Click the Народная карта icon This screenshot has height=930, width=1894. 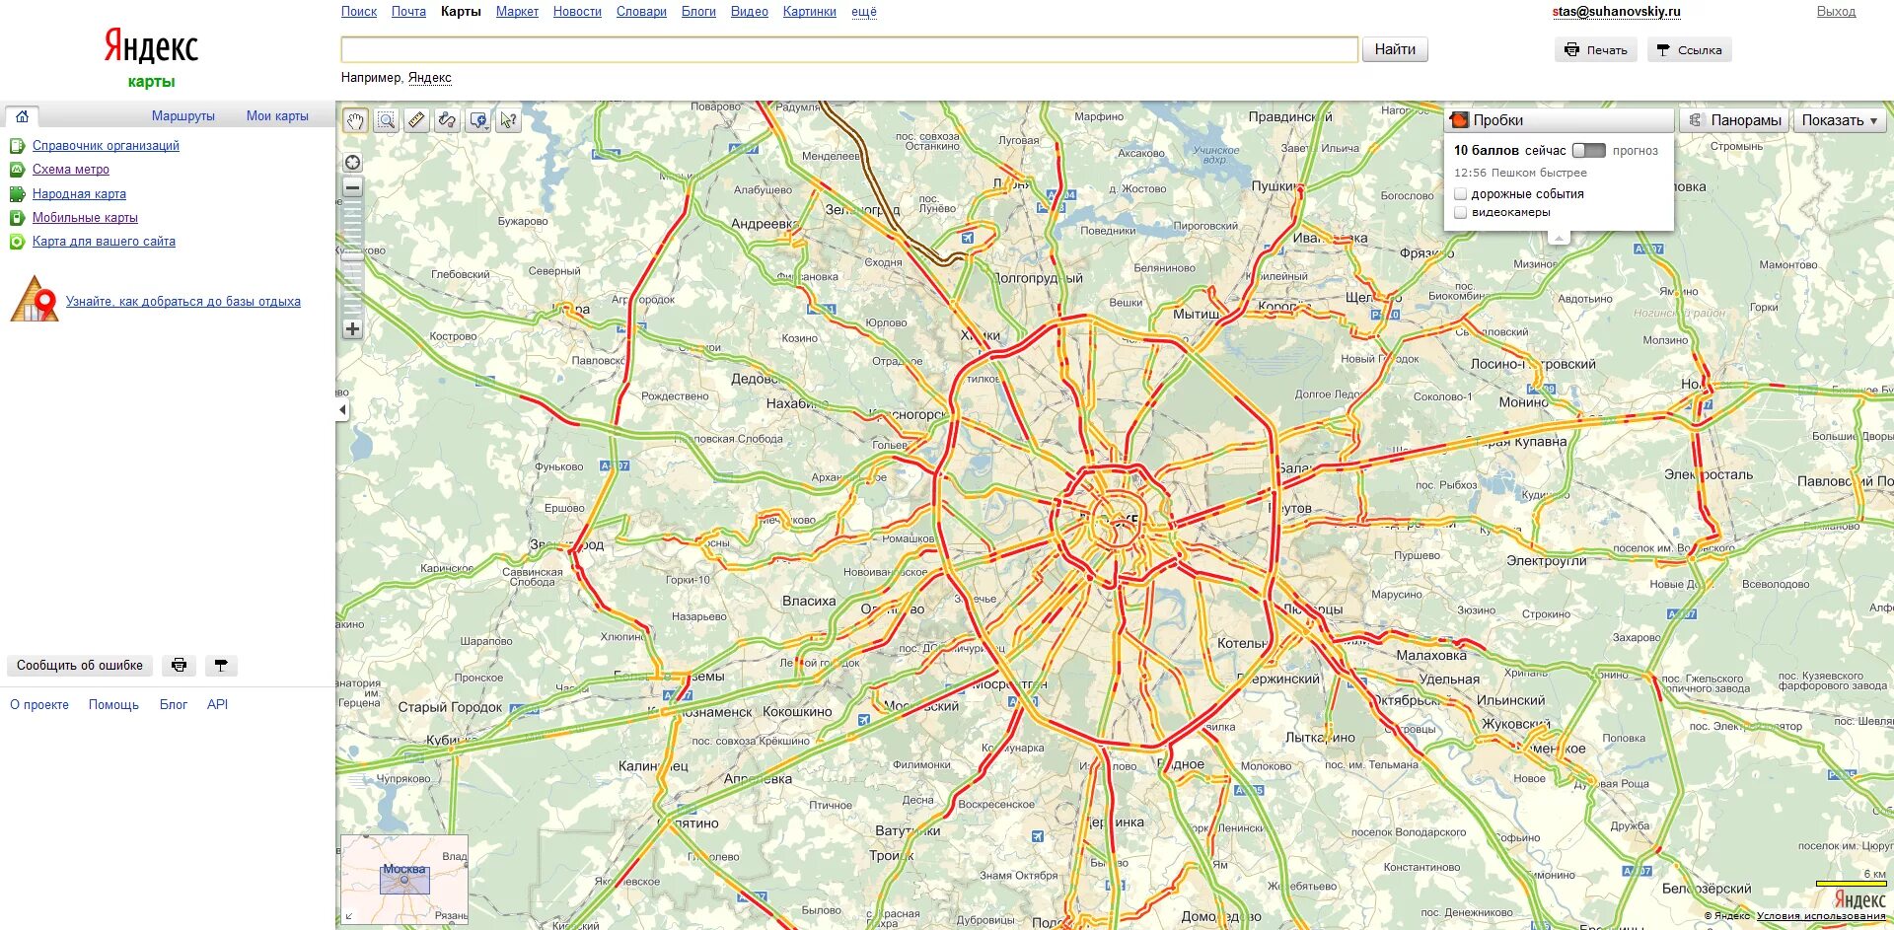point(17,194)
